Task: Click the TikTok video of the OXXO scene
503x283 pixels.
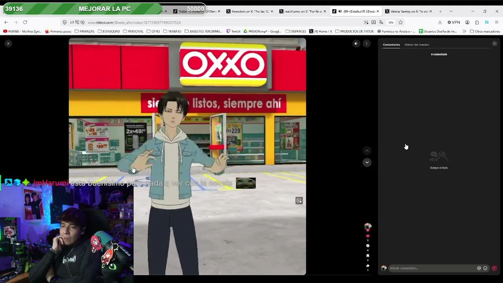Action: [187, 156]
